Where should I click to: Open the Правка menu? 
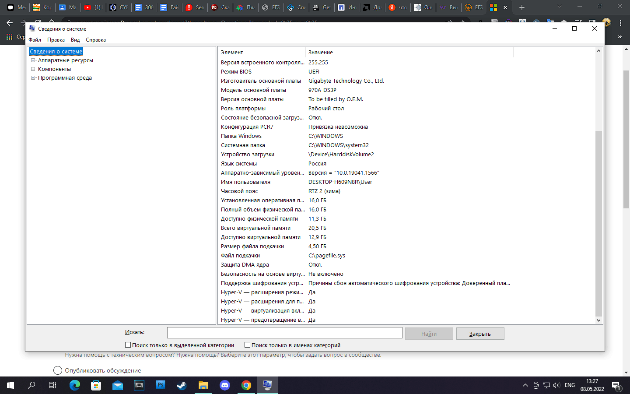(x=56, y=40)
